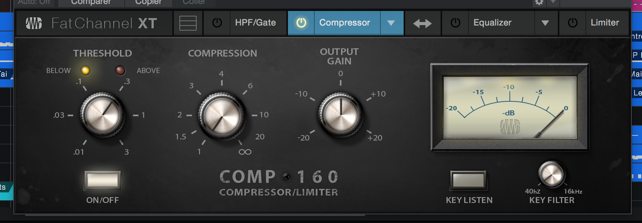642x223 pixels.
Task: Toggle the HPF/Gate power icon
Action: 217,23
